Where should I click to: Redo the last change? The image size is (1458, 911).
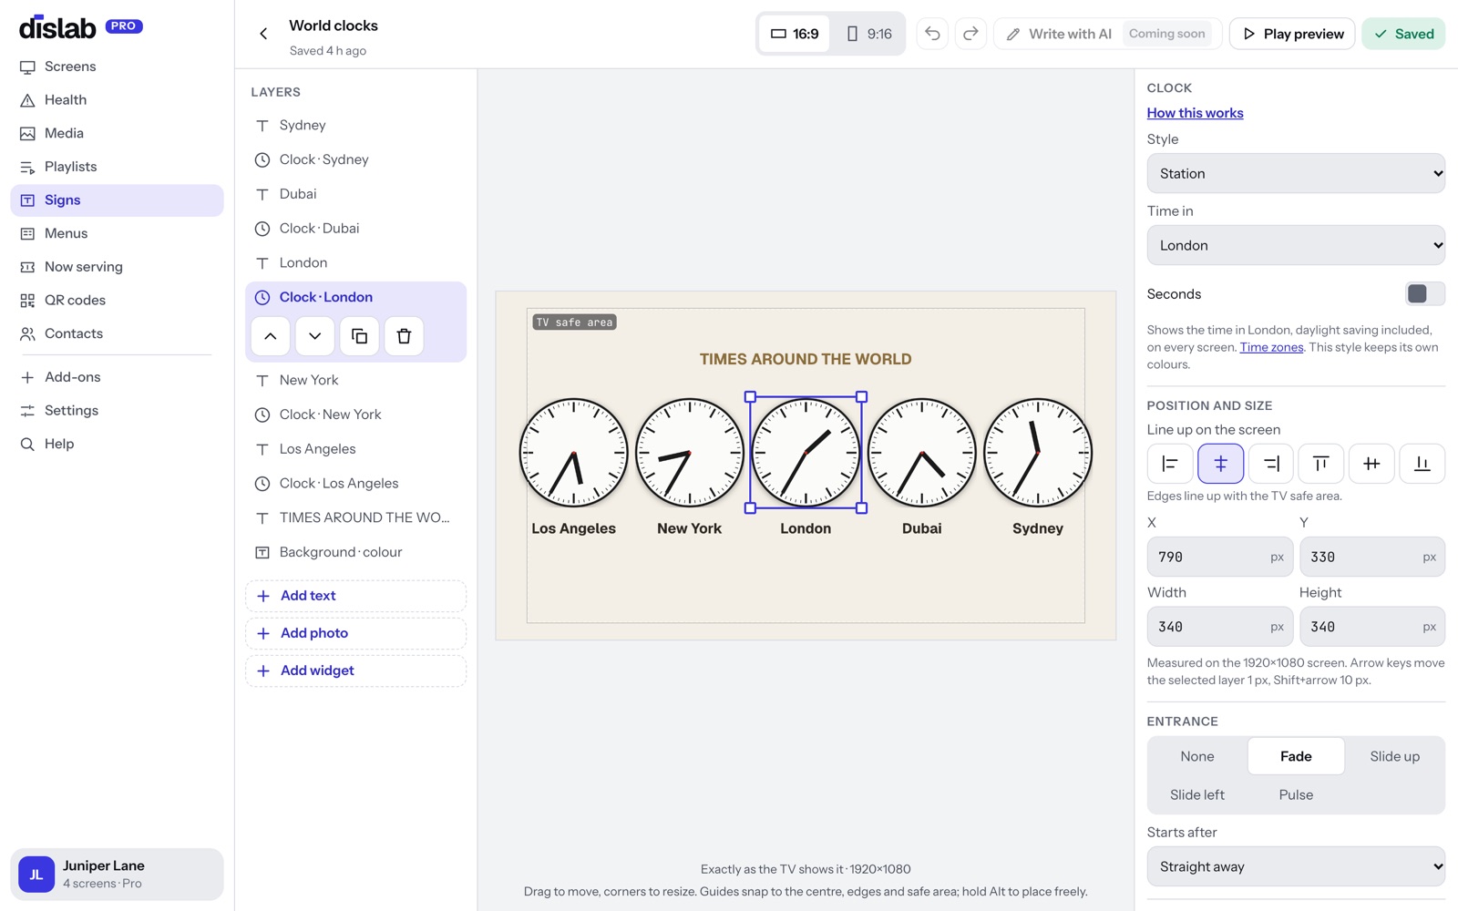[970, 34]
